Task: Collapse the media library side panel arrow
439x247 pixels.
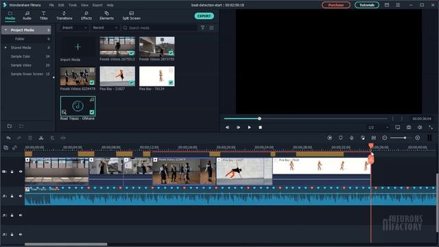Action: [54, 78]
